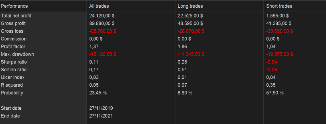Image resolution: width=326 pixels, height=124 pixels.
Task: Click the Gross loss row label
Action: (x=12, y=31)
